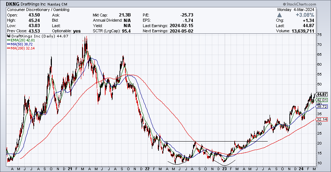This screenshot has width=331, height=172.
Task: Open the StockCharts.com link
Action: click(299, 4)
